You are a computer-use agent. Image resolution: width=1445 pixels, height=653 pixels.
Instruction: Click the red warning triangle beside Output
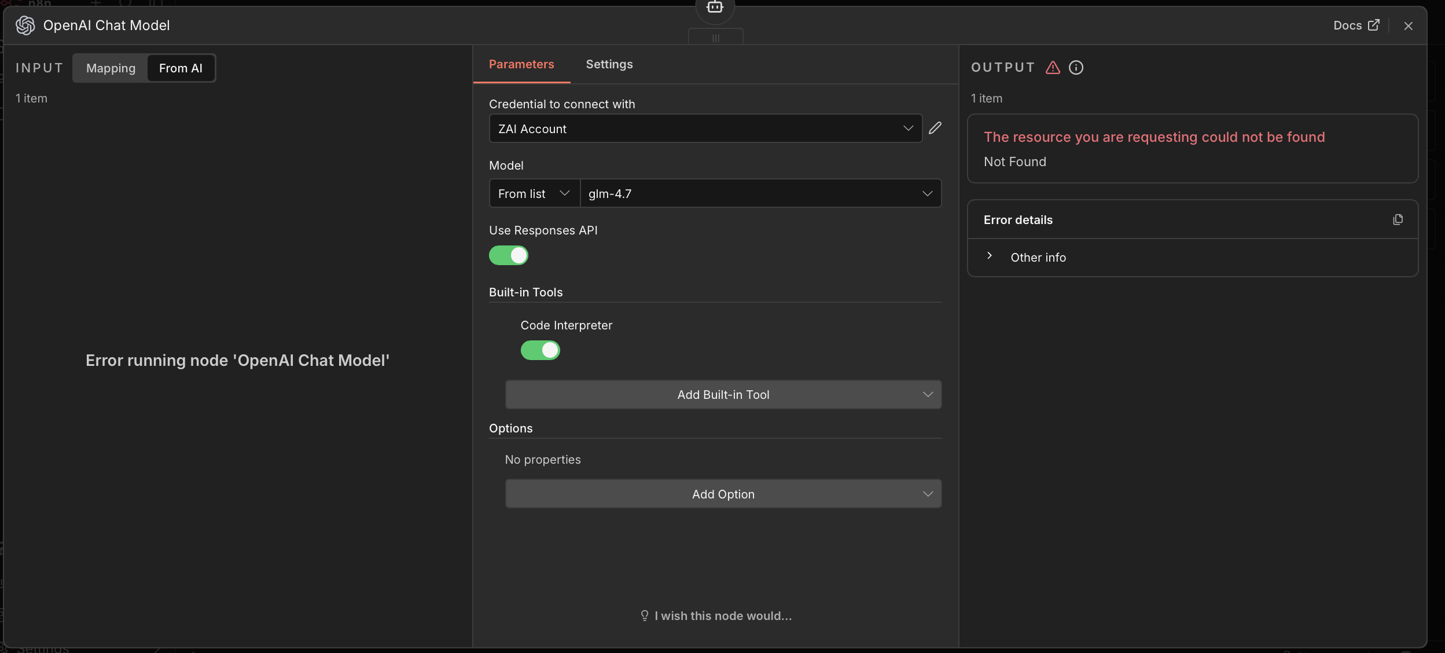click(1053, 68)
